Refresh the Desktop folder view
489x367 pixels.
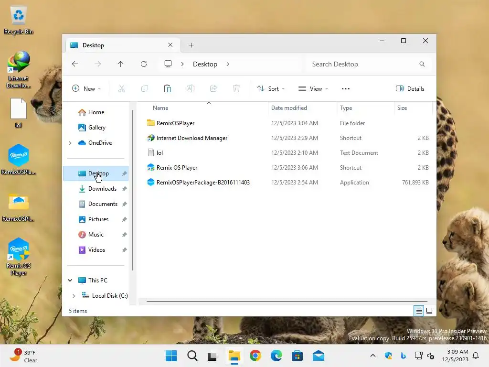click(144, 64)
